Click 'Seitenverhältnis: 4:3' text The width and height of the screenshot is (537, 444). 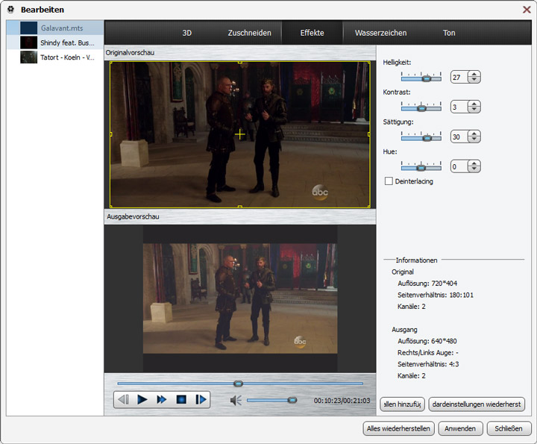pyautogui.click(x=428, y=364)
